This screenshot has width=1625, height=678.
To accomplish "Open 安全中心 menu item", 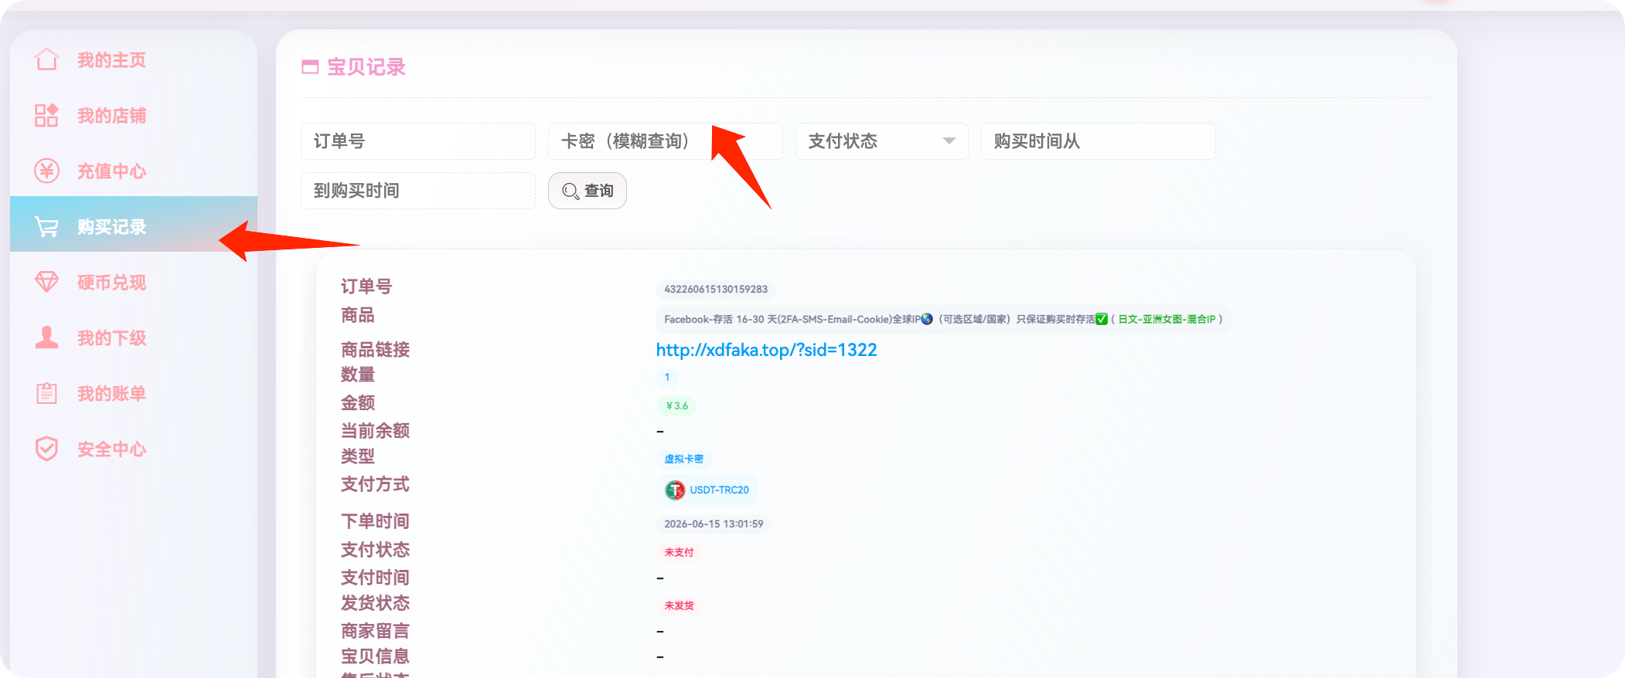I will [x=134, y=449].
